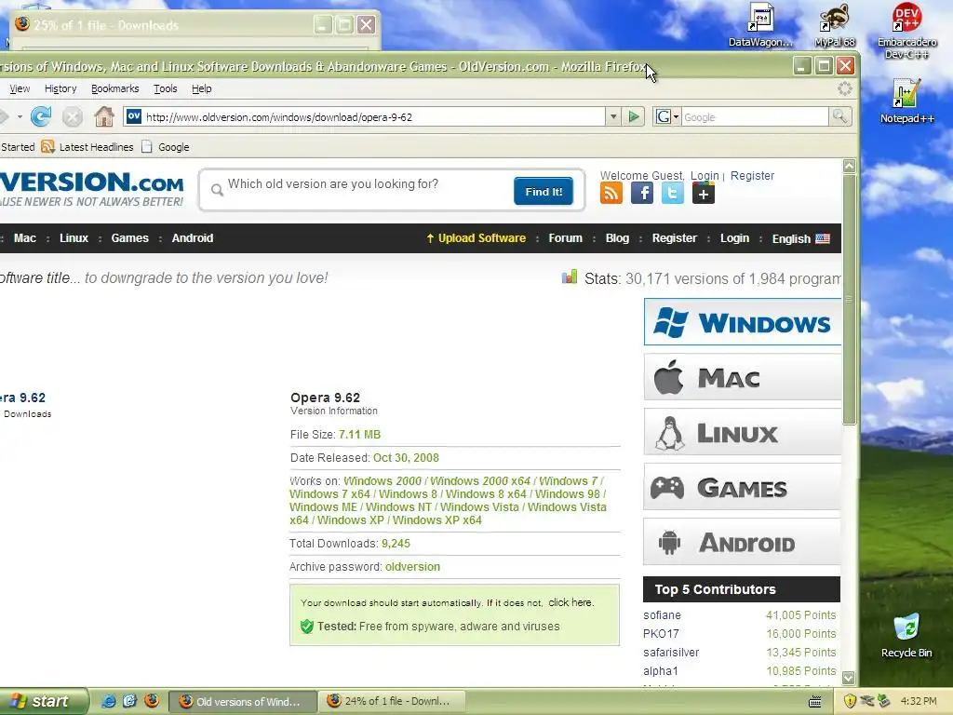This screenshot has height=715, width=953.
Task: Open the View menu
Action: (20, 88)
